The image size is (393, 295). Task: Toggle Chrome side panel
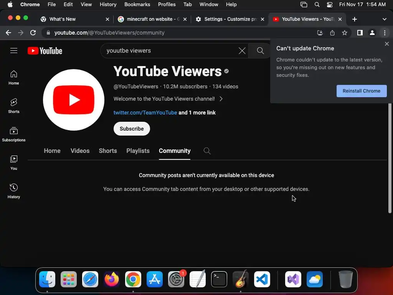[360, 33]
